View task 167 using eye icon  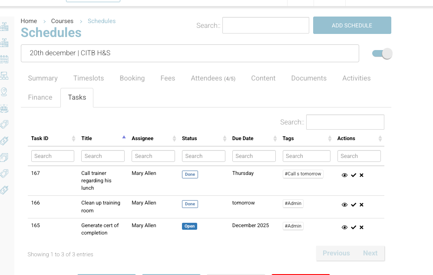pyautogui.click(x=344, y=175)
